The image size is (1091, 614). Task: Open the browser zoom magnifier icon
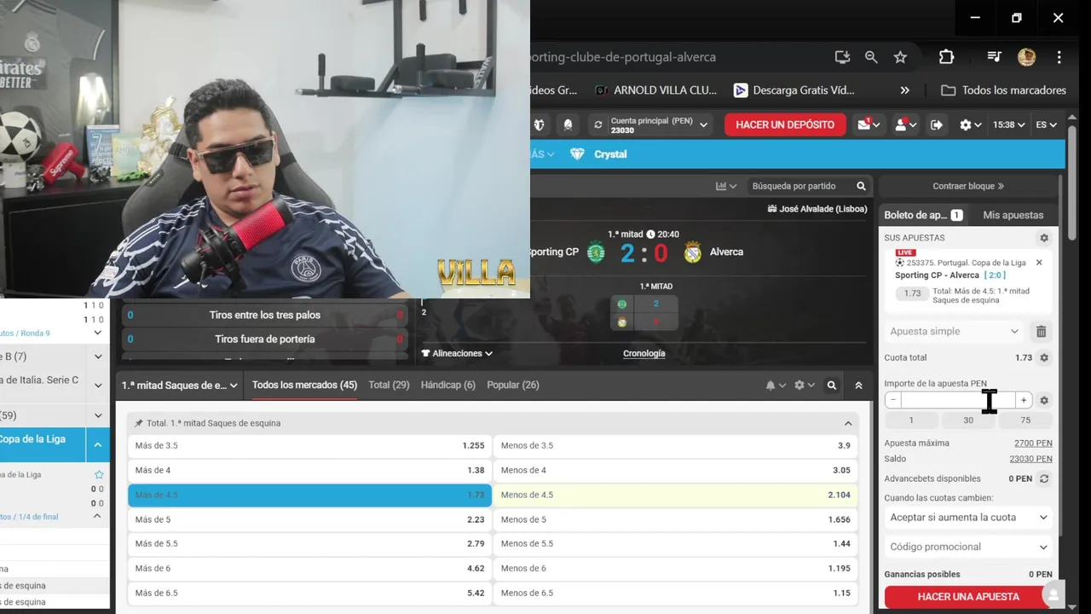(x=871, y=57)
